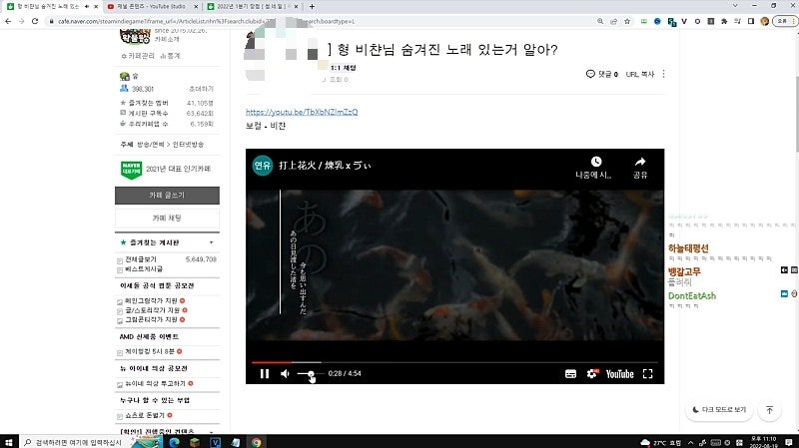Open 쇼츠로 돈벌기 board
The width and height of the screenshot is (799, 448).
[x=145, y=415]
